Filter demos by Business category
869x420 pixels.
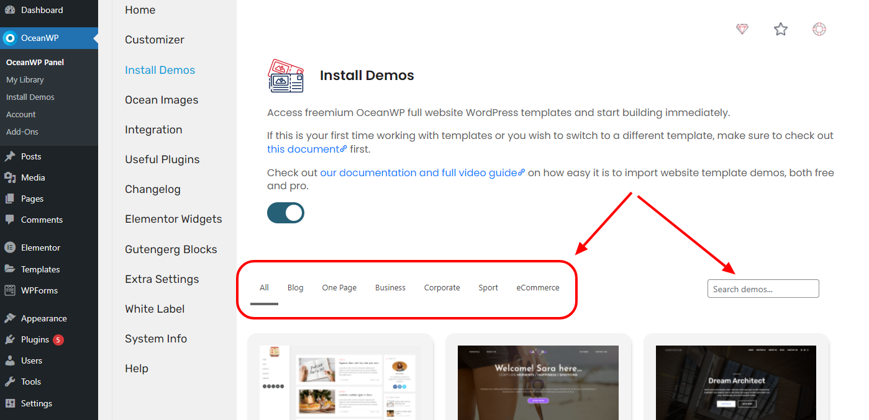[390, 288]
